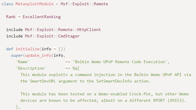This screenshot has width=196, height=110.
Task: Click Msf::Exploit::Remote::HttpClient include text
Action: 63,30
